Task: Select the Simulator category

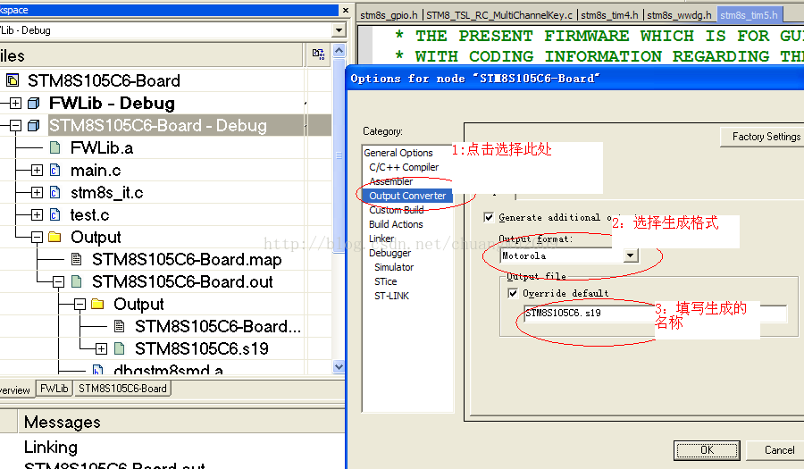Action: point(394,268)
